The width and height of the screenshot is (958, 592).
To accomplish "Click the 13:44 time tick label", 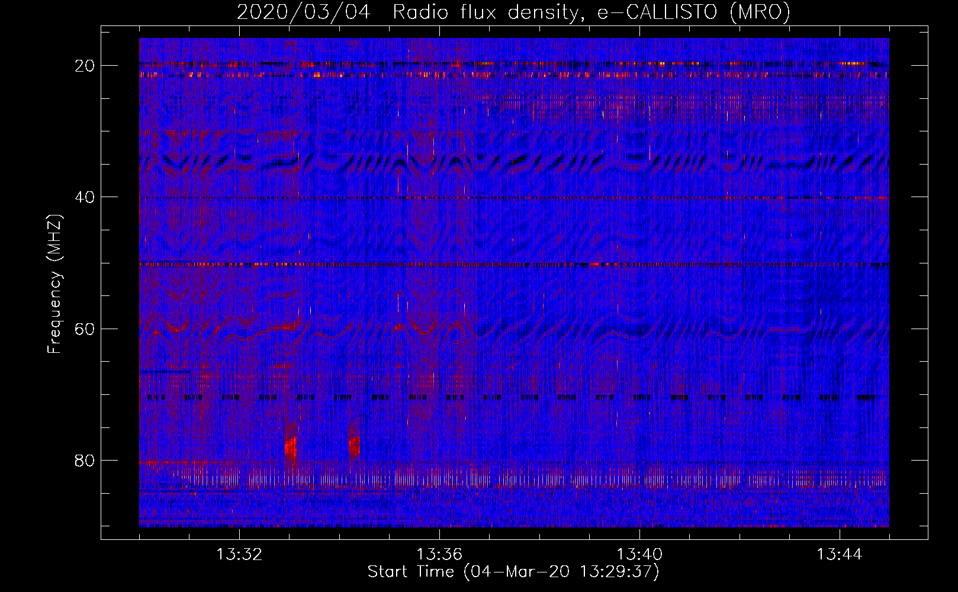I will tap(840, 555).
